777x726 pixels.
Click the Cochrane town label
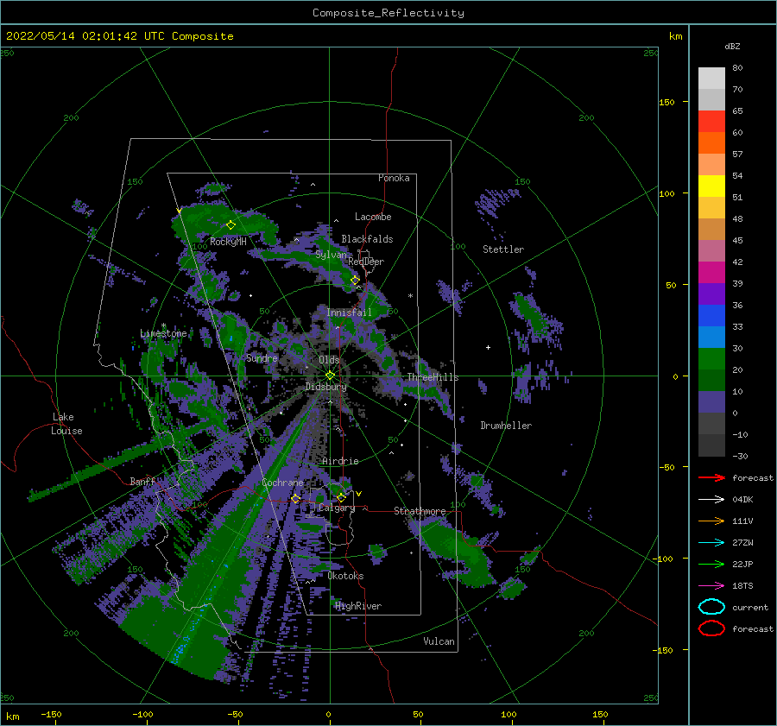(282, 483)
